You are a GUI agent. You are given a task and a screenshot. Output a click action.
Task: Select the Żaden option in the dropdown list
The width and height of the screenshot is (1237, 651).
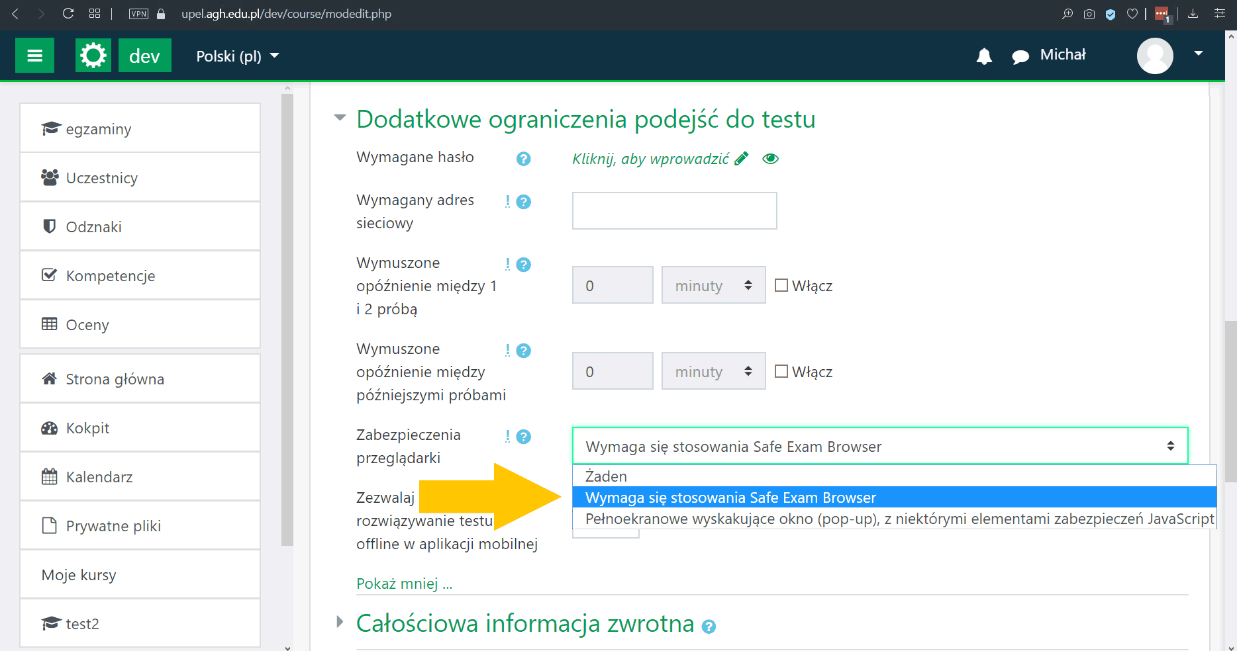click(x=605, y=476)
